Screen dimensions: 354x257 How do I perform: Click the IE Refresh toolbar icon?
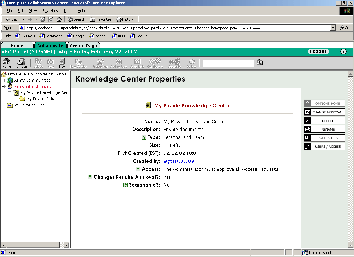pos(51,19)
